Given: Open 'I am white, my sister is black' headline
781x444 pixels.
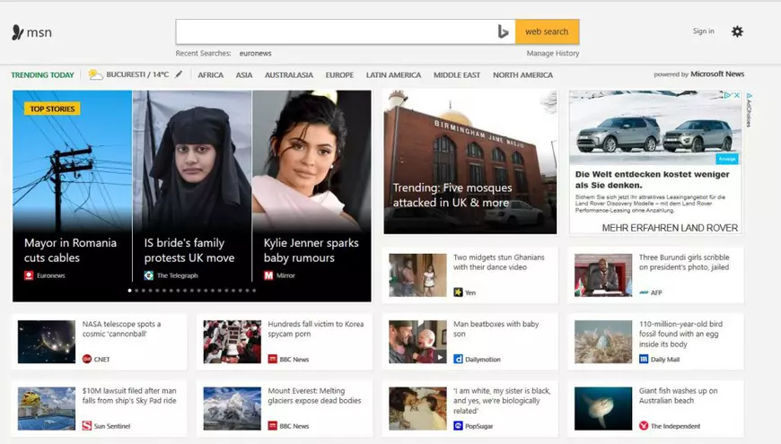Looking at the screenshot, I should point(502,400).
